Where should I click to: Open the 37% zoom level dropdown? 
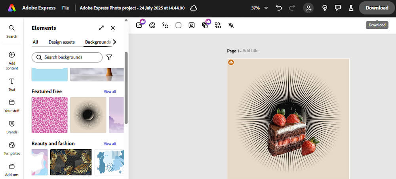click(259, 8)
